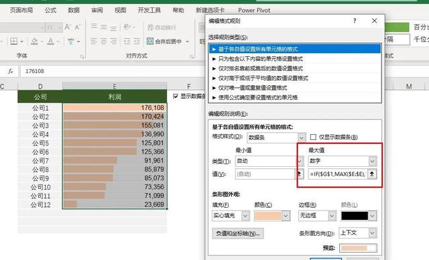Select rule type format all cells by values

click(295, 49)
